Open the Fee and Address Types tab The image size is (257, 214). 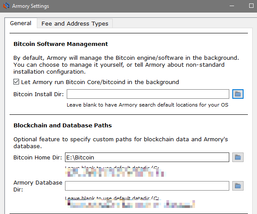click(75, 23)
